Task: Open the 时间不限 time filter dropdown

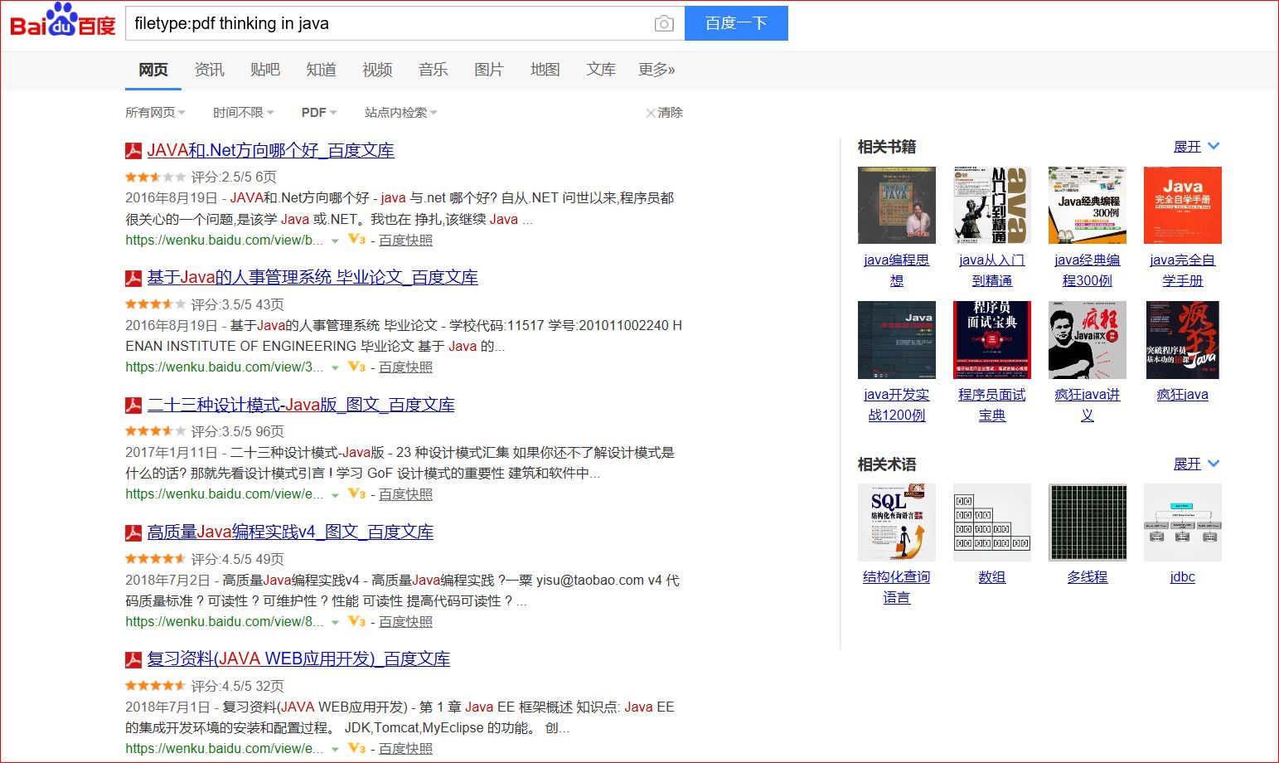Action: (x=243, y=113)
